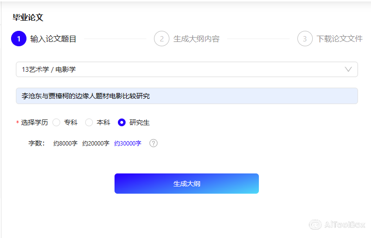Click the question mark help icon
Viewport: 371px width, 238px height.
[154, 143]
